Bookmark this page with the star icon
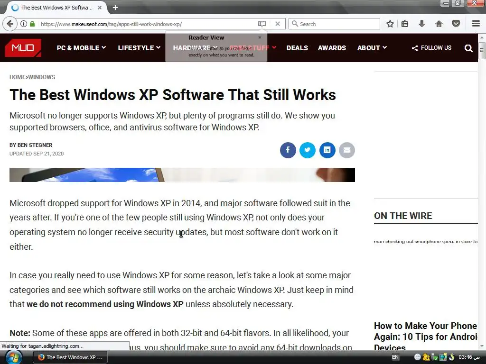 pyautogui.click(x=390, y=24)
